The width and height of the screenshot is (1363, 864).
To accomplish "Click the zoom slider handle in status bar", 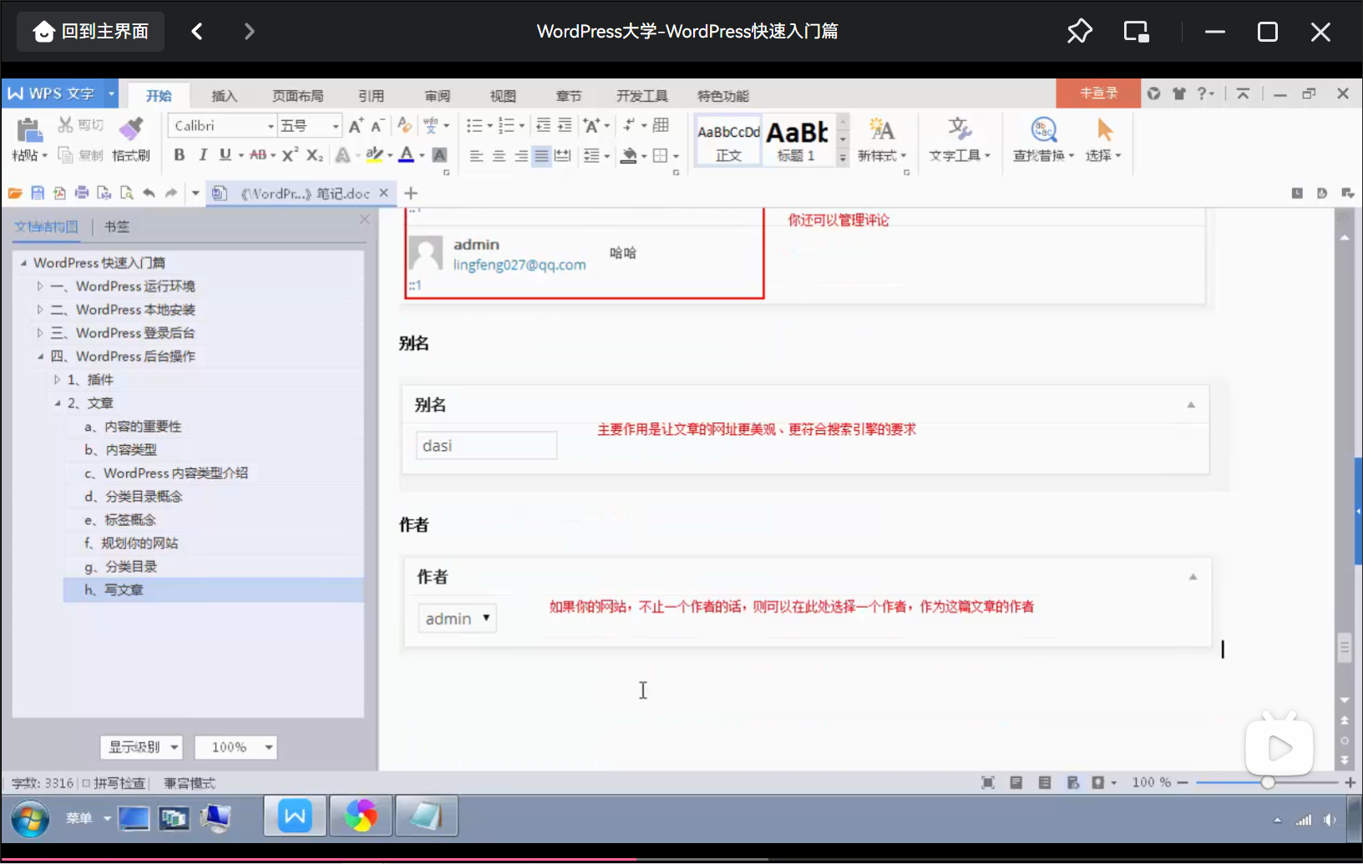I will pos(1268,782).
